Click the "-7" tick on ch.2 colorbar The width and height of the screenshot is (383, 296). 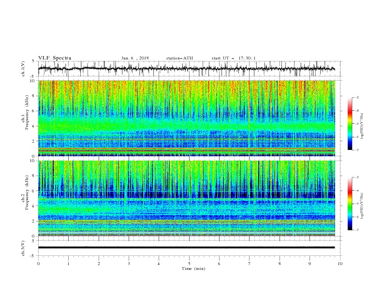tap(356, 230)
